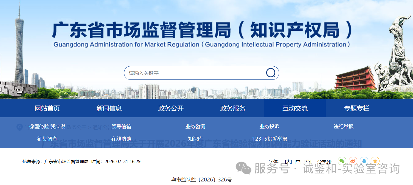Set the font size to 大
Viewport: 413px width, 185px height.
[288, 162]
